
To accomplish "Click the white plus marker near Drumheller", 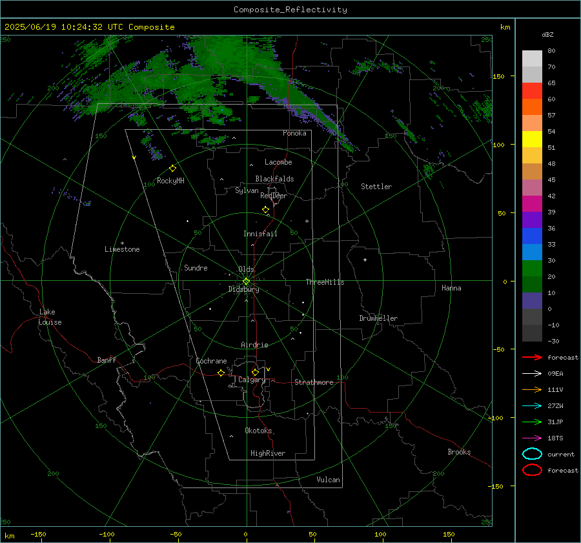I will coord(365,260).
